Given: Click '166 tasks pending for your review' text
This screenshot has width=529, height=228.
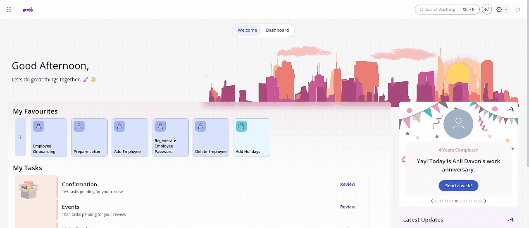Looking at the screenshot, I should [x=93, y=192].
